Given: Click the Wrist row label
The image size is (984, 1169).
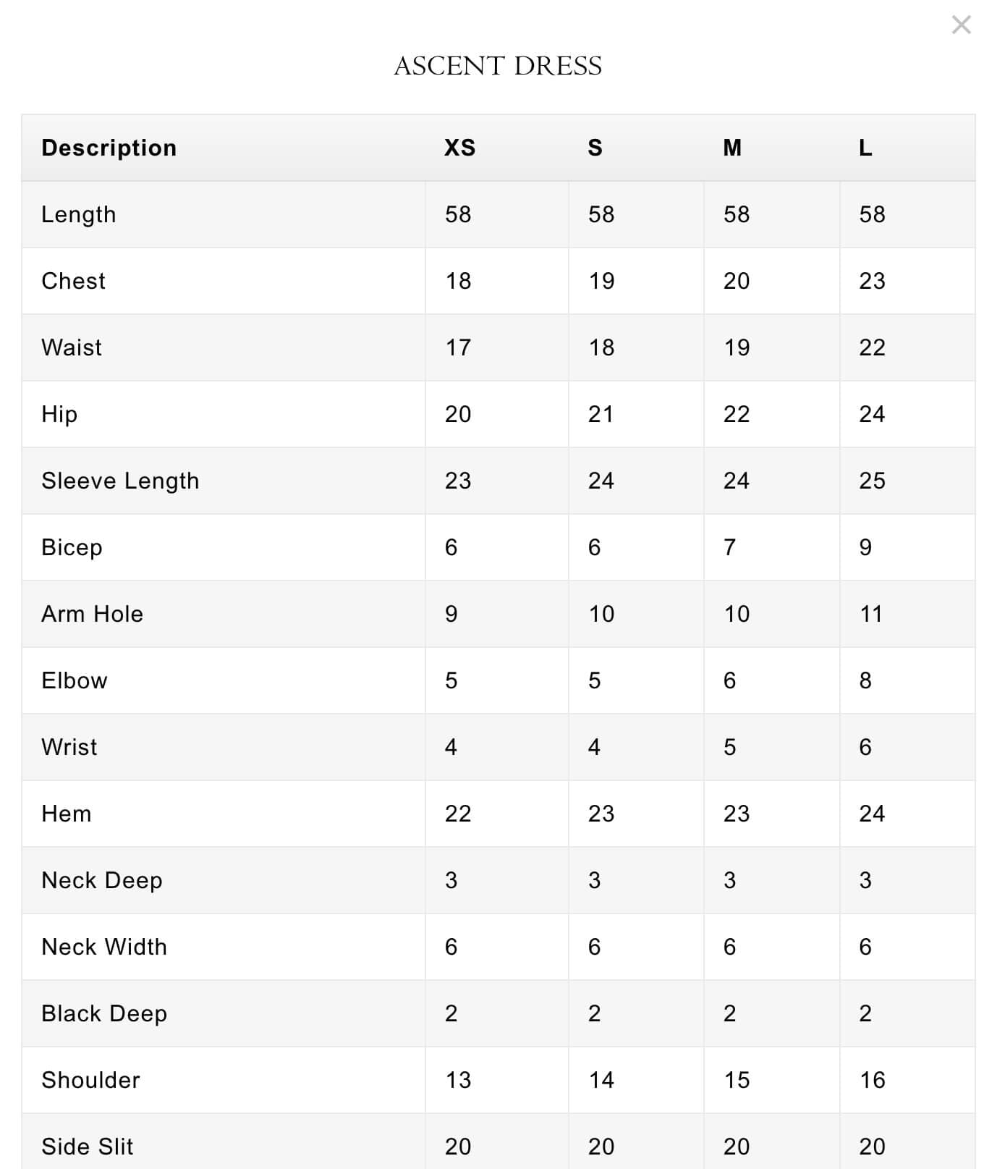Looking at the screenshot, I should click(x=69, y=747).
